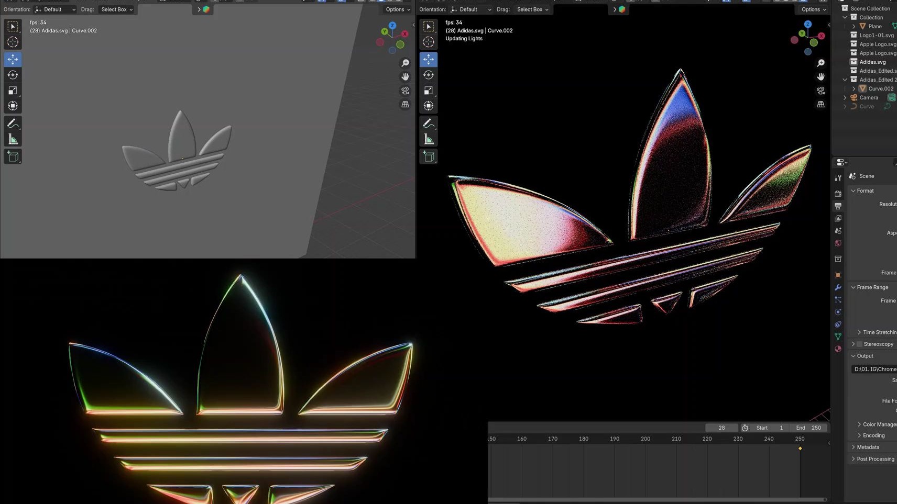This screenshot has height=504, width=897.
Task: Open the Render Properties tab
Action: coord(838,193)
